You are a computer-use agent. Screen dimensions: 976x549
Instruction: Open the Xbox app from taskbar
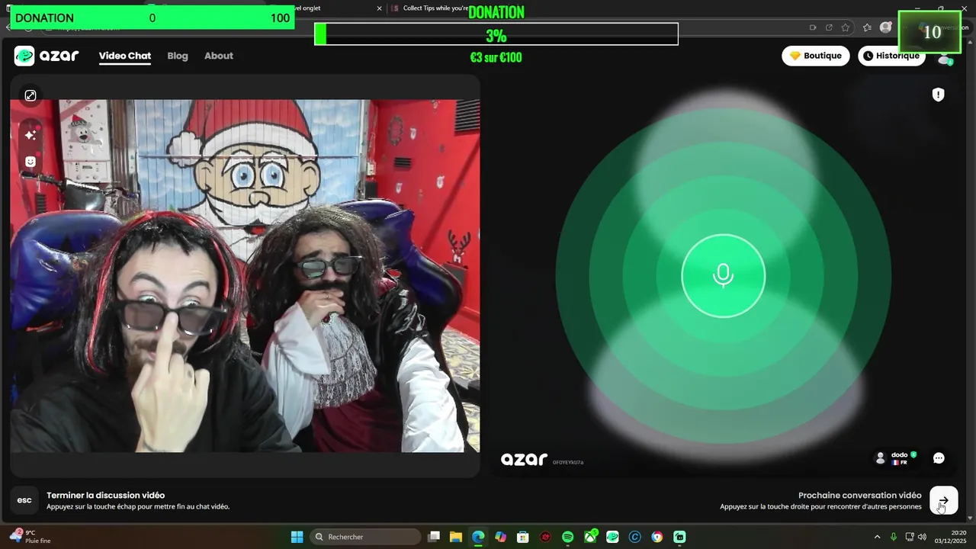(x=590, y=537)
